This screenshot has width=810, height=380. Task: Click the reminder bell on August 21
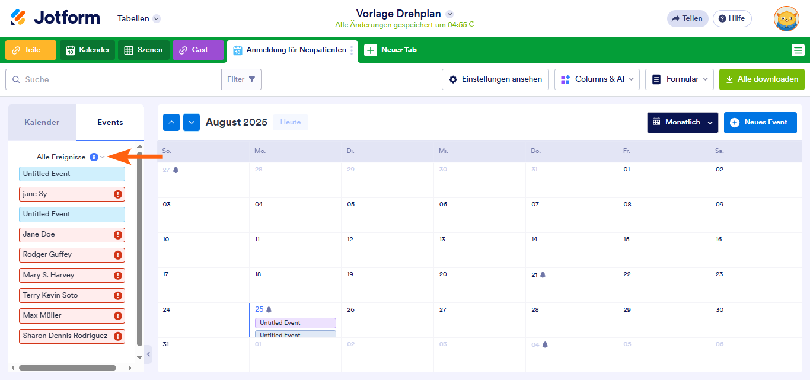[543, 274]
